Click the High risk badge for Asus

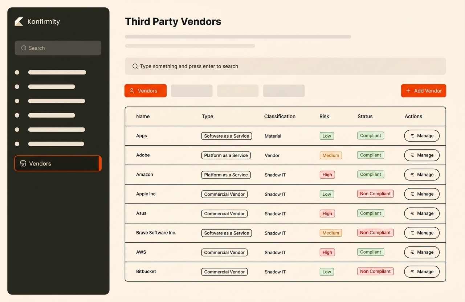pos(327,214)
